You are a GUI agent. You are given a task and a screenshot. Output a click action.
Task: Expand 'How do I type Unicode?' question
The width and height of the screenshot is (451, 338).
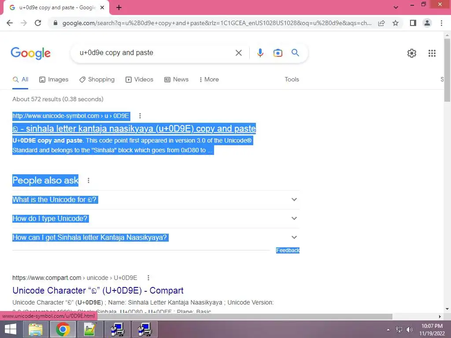click(x=155, y=218)
